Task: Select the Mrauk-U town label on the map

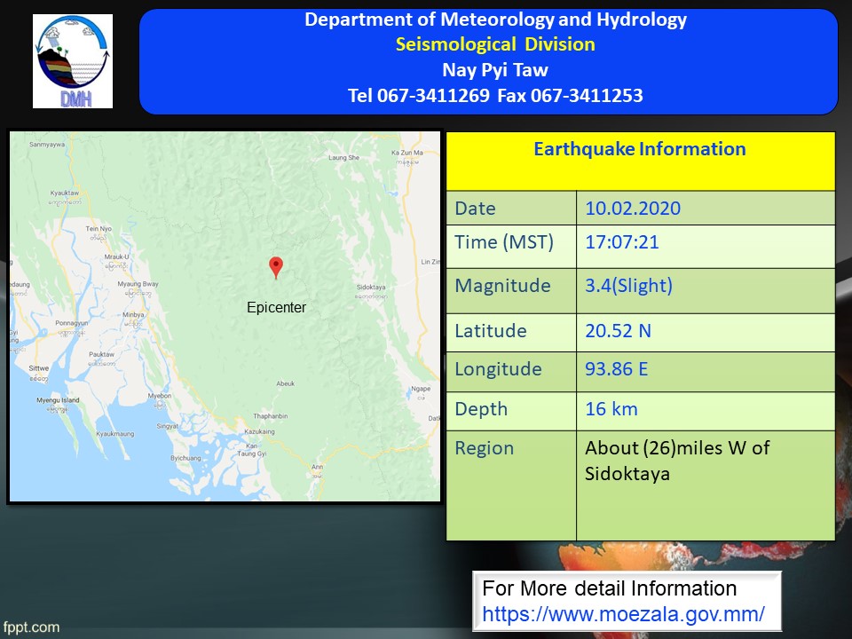Action: 116,256
